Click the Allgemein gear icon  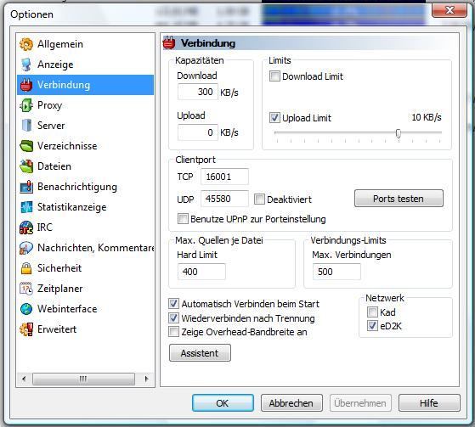[26, 44]
